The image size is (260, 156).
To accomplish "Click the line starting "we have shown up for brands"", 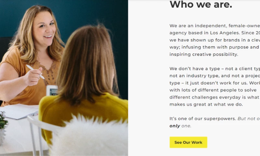I will (214, 40).
